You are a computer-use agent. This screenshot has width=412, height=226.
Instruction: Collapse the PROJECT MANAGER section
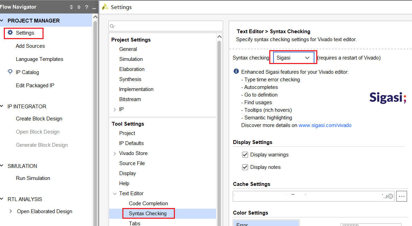[x=2, y=20]
